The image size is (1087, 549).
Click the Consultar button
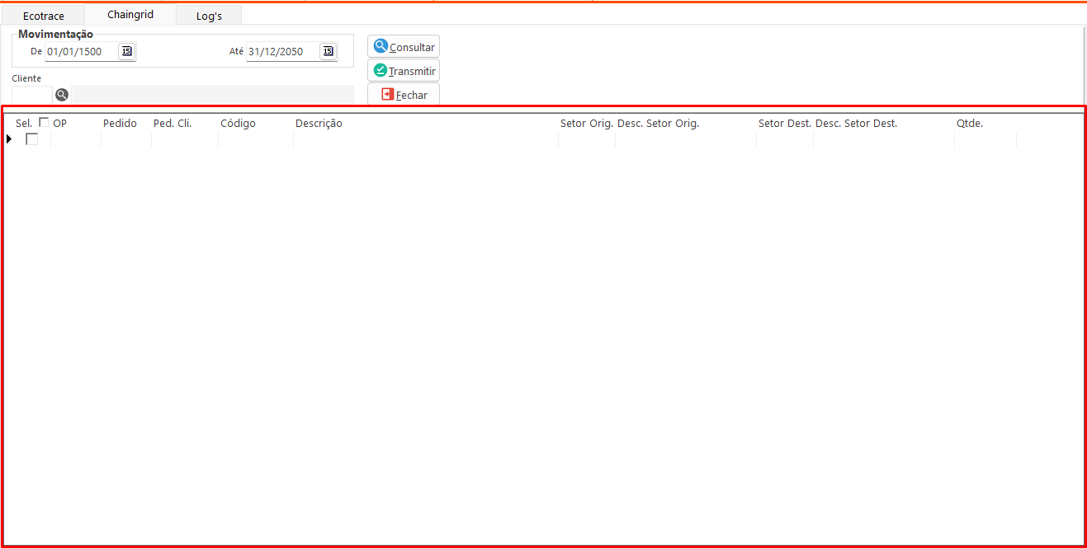tap(404, 47)
